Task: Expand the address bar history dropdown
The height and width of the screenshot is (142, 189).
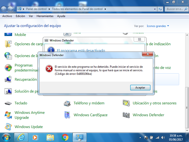Action: (x=155, y=9)
